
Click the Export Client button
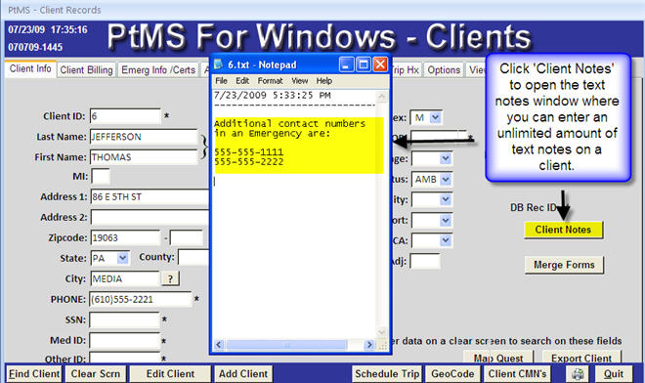[581, 358]
